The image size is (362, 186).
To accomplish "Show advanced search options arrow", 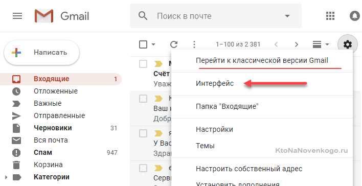I will (x=287, y=16).
